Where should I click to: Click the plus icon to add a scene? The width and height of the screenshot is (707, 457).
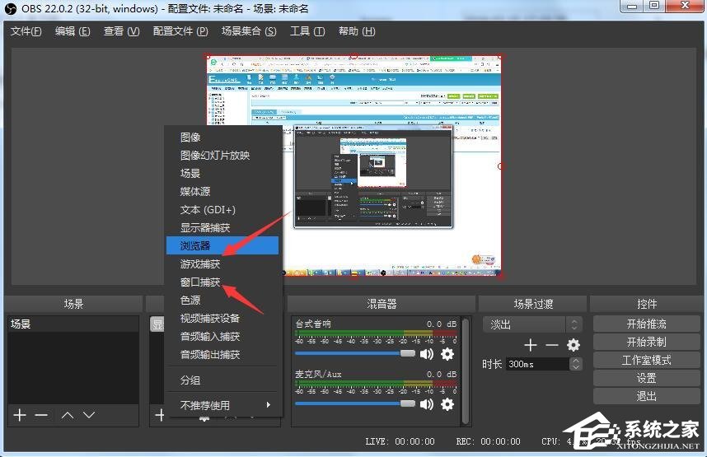20,415
